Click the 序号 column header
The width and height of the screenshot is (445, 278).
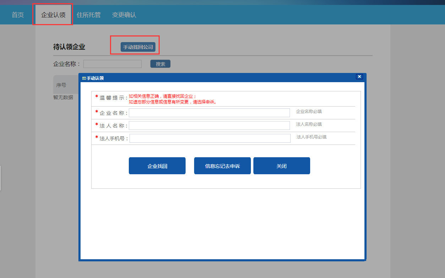coord(61,85)
